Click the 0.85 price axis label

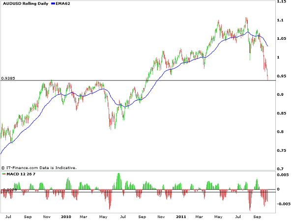pyautogui.click(x=282, y=113)
